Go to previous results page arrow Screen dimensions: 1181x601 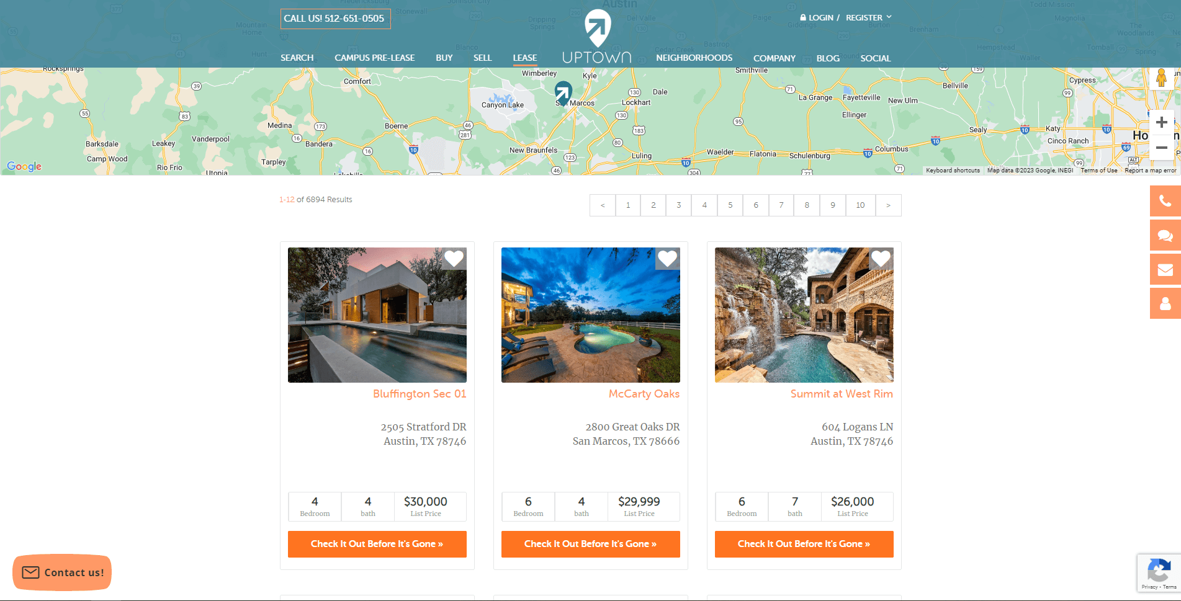(x=603, y=205)
